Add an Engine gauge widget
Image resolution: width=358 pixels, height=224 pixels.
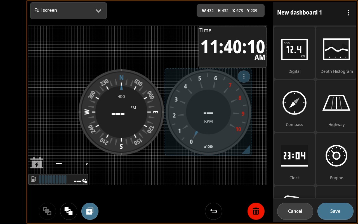click(336, 159)
